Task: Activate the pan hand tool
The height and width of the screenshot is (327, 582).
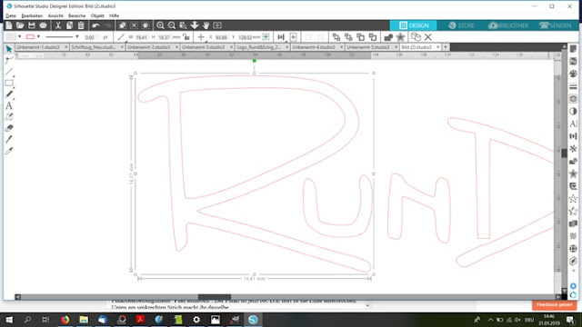Action: 206,25
